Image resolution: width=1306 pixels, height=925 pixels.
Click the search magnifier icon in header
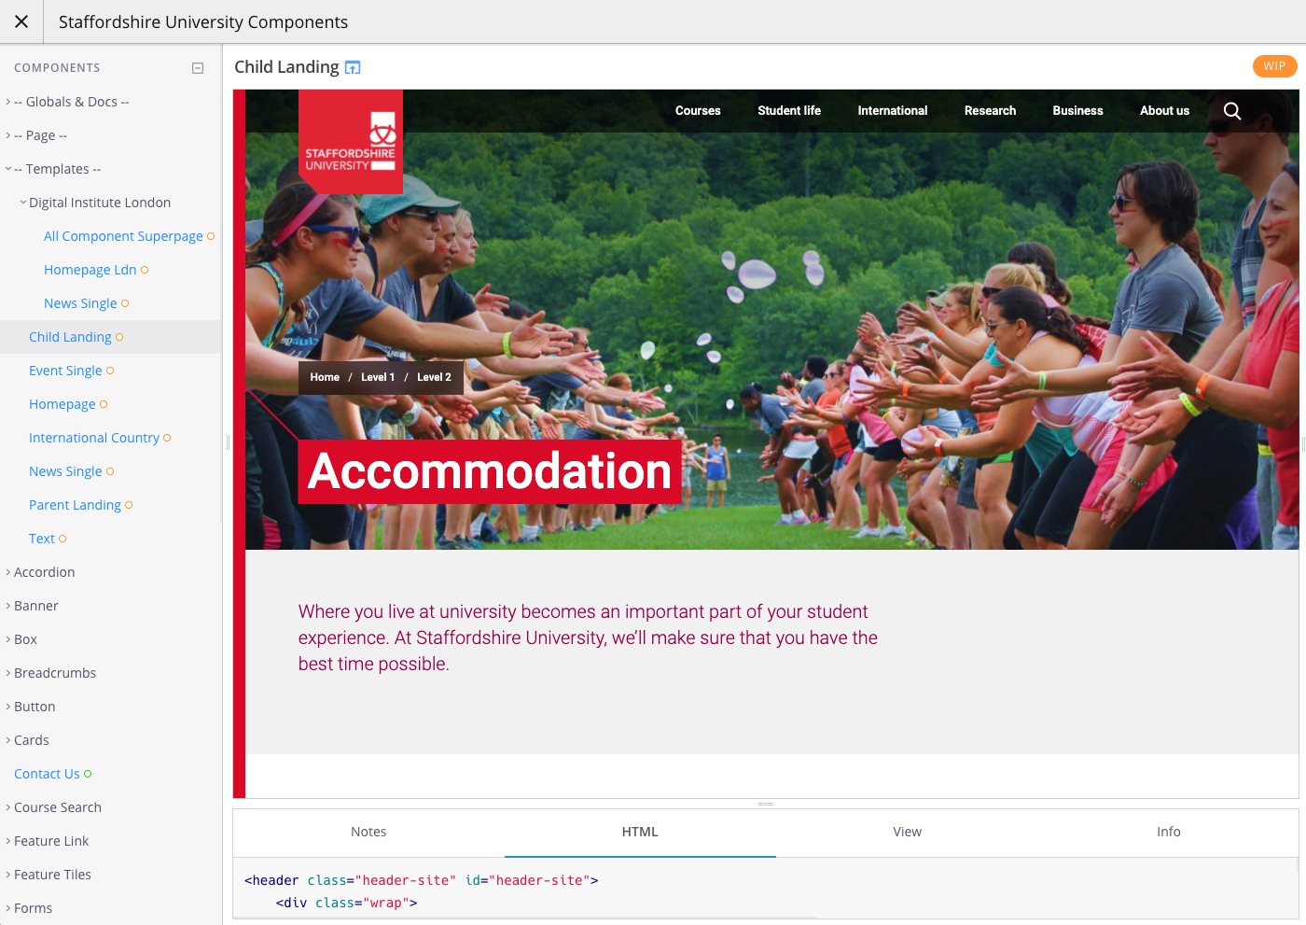pyautogui.click(x=1232, y=111)
